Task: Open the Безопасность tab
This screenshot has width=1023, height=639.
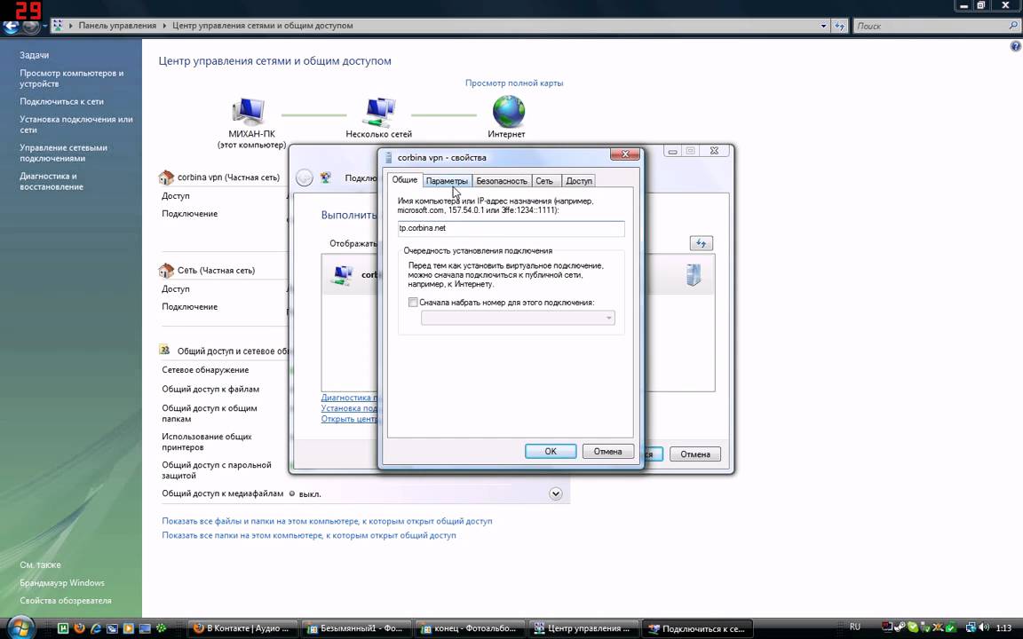Action: 501,181
